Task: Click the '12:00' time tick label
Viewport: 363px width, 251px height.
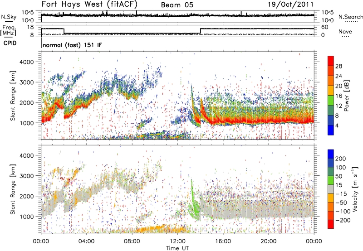Action: [x=177, y=241]
